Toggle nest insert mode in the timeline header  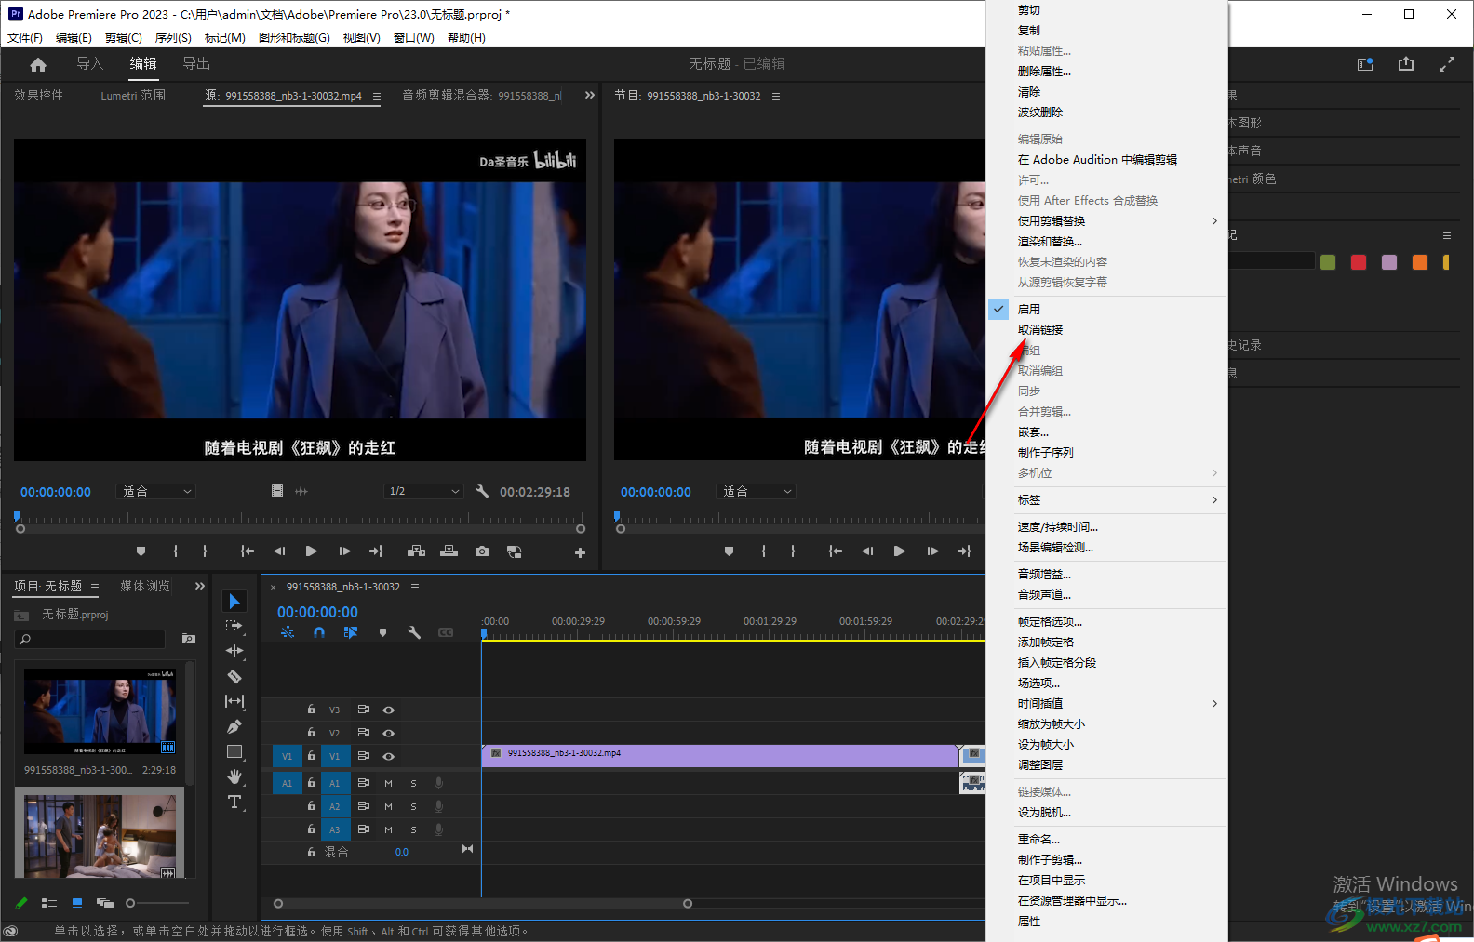coord(288,632)
